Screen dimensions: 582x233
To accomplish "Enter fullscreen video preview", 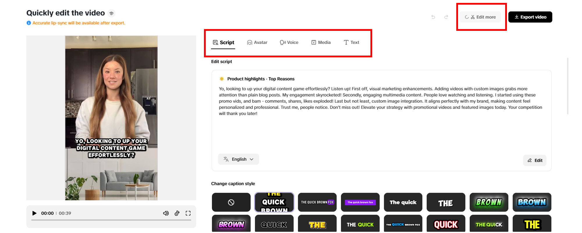I will (188, 213).
